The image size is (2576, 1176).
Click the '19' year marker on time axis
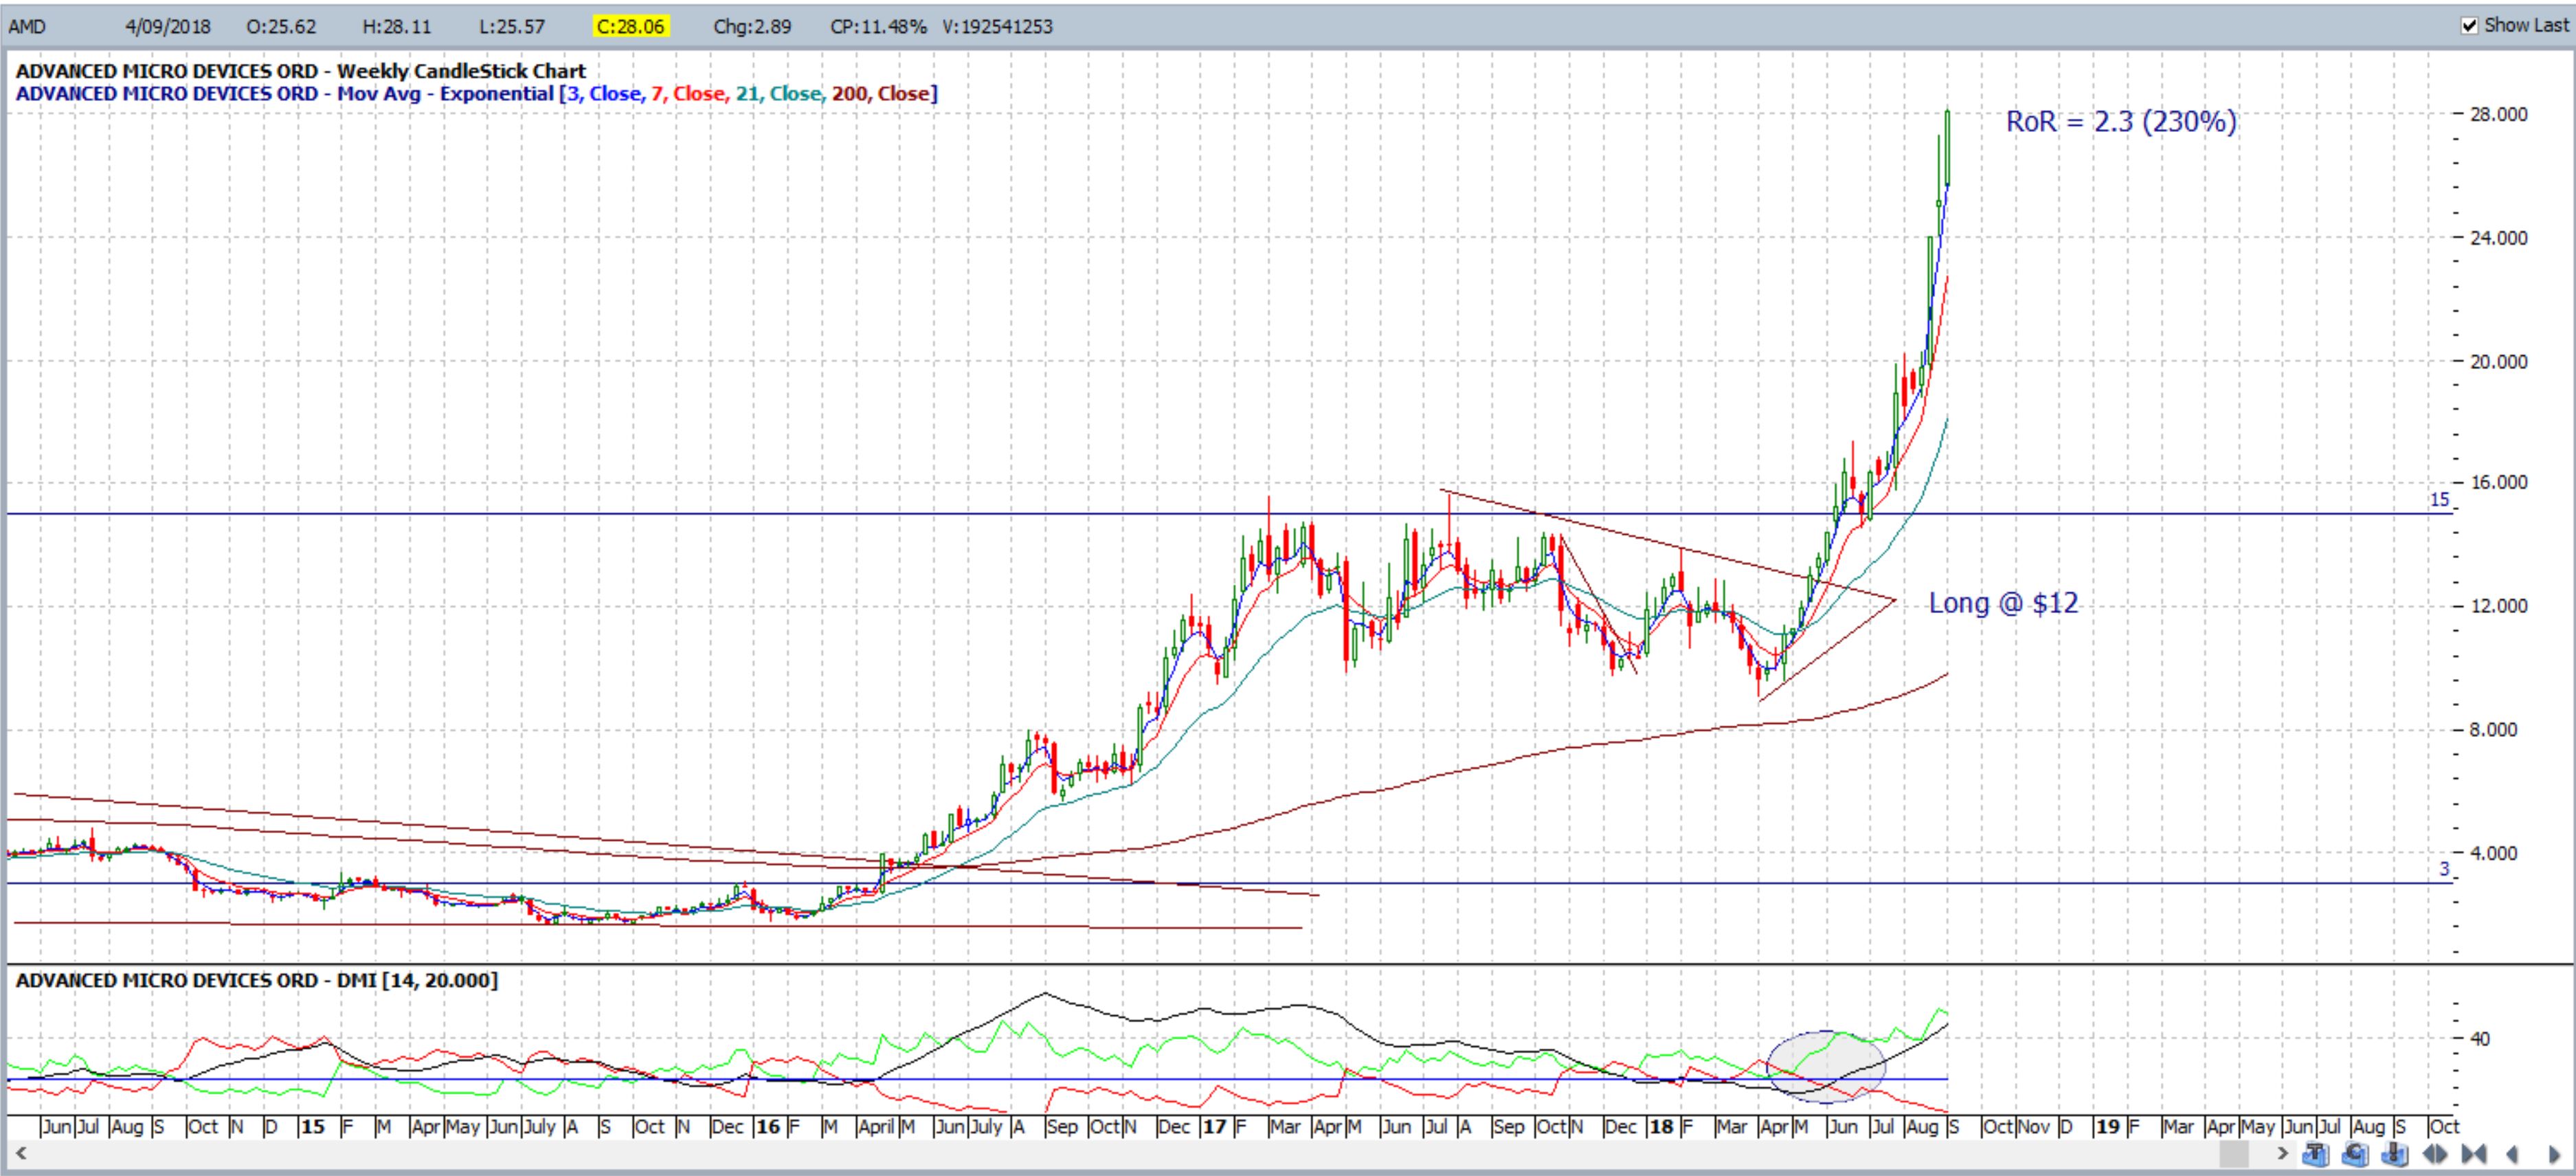(x=2108, y=1127)
